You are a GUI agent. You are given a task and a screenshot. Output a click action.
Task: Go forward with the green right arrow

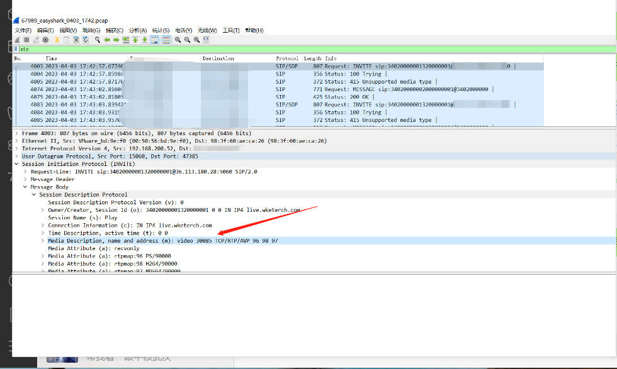tap(116, 40)
